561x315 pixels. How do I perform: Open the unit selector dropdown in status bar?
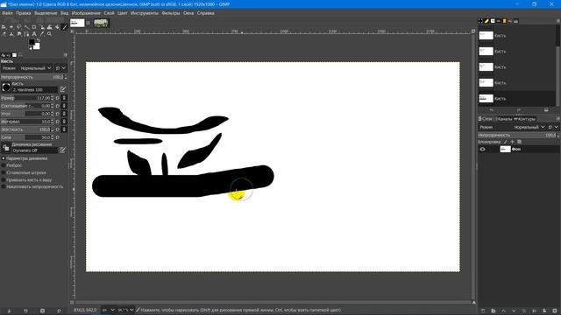tap(109, 310)
